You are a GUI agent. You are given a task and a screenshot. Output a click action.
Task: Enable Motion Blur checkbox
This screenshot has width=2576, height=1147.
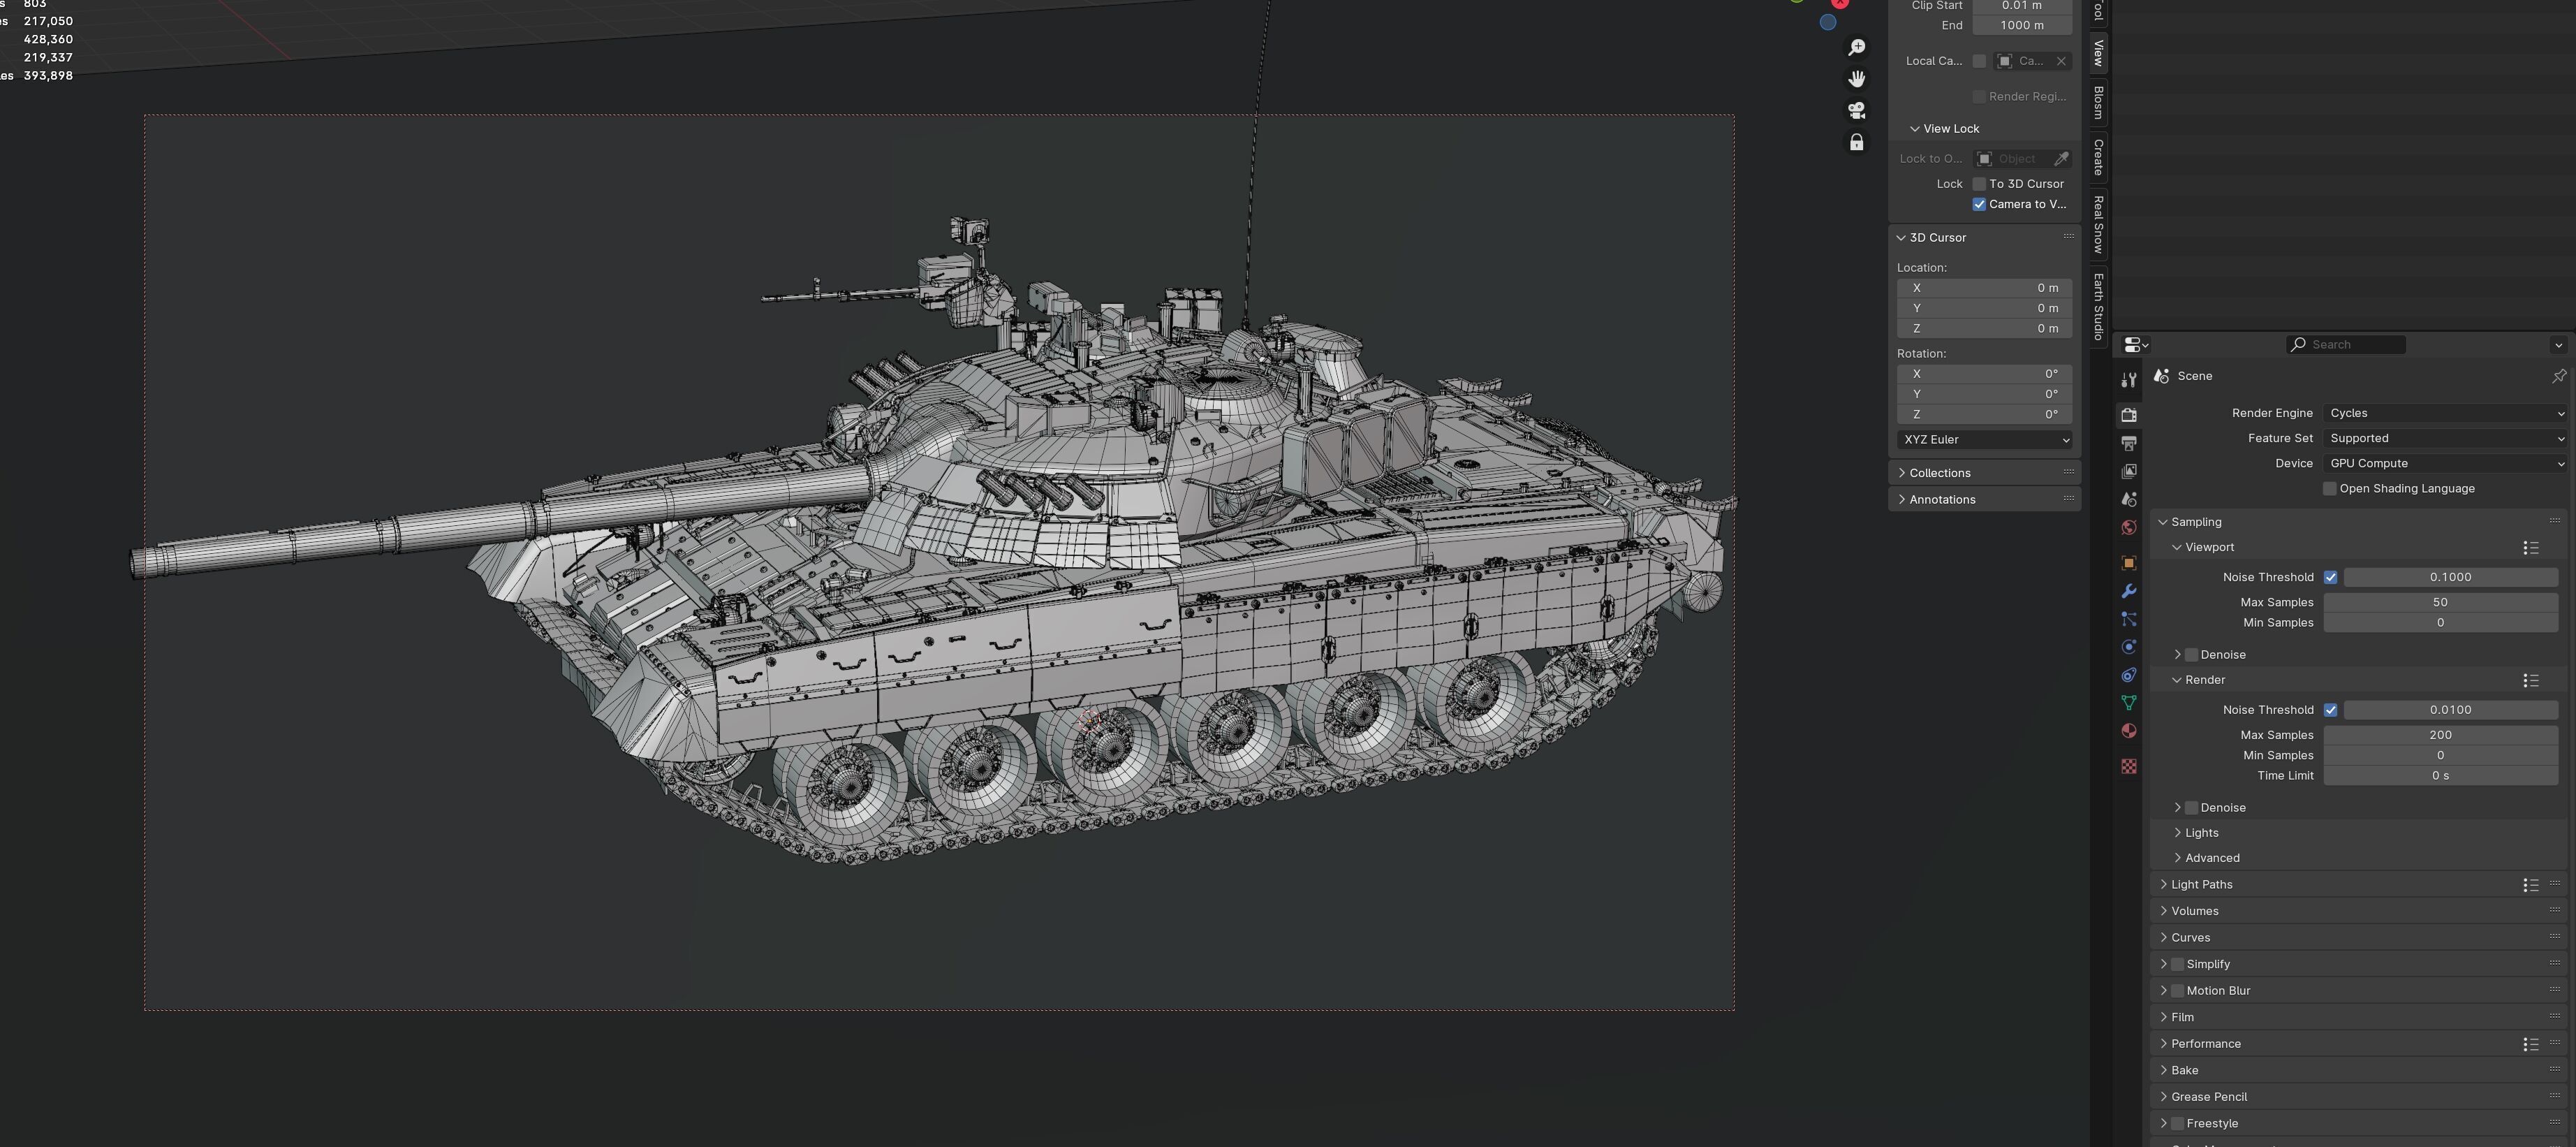click(2178, 991)
